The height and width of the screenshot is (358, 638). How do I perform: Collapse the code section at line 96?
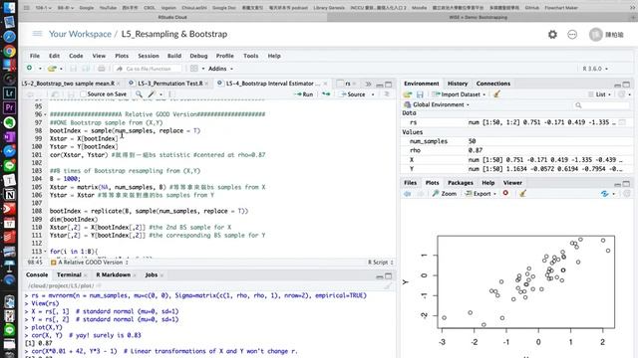(45, 114)
